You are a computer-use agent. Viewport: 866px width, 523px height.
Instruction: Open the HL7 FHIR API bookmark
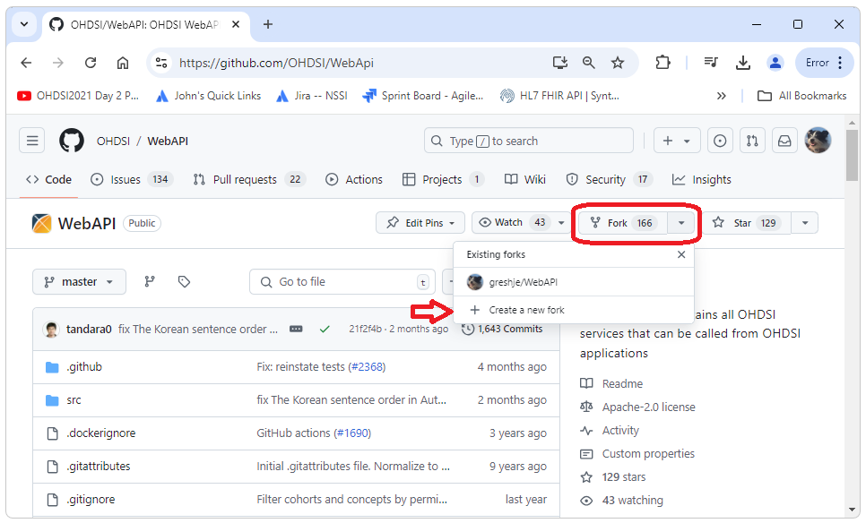click(559, 96)
